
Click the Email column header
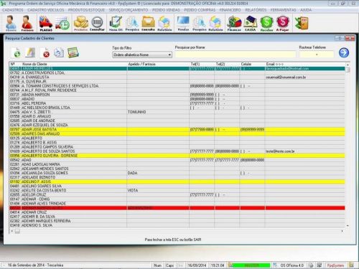tap(305, 64)
